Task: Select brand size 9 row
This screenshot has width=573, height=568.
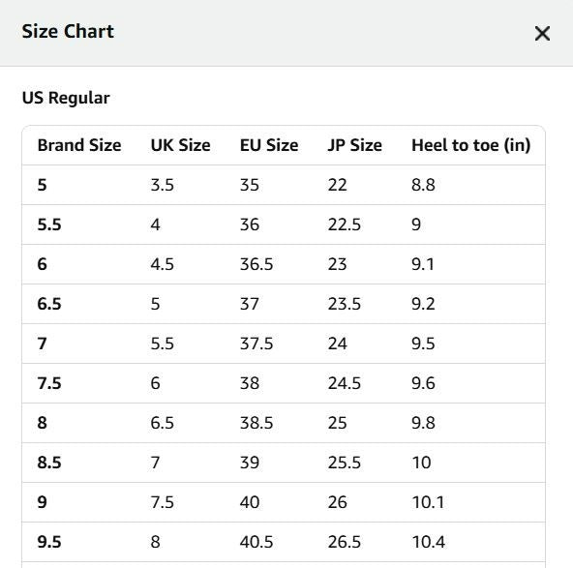Action: point(284,502)
